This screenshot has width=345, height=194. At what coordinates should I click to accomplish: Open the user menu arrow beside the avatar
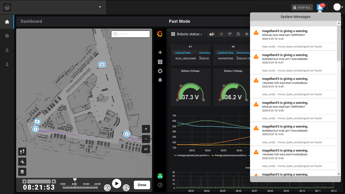pos(342,7)
